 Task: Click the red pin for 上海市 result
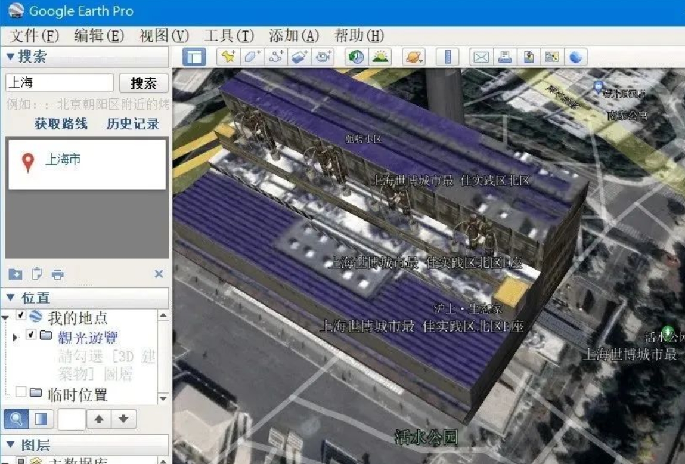coord(28,163)
